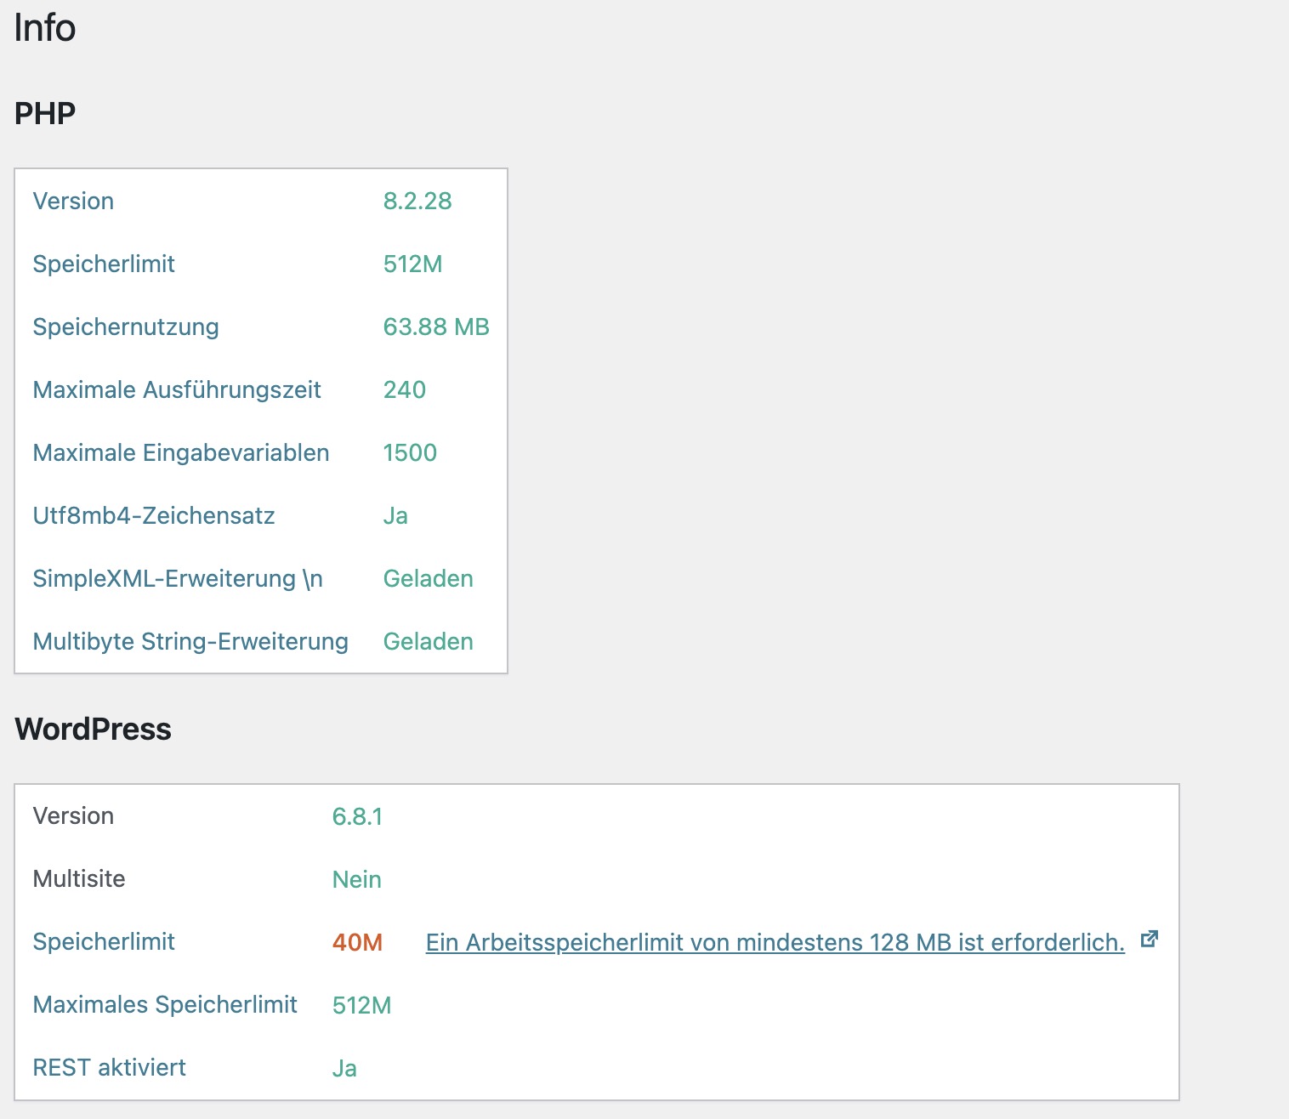The height and width of the screenshot is (1119, 1289).
Task: Click the PHP version value 8.2.28
Action: click(x=417, y=201)
